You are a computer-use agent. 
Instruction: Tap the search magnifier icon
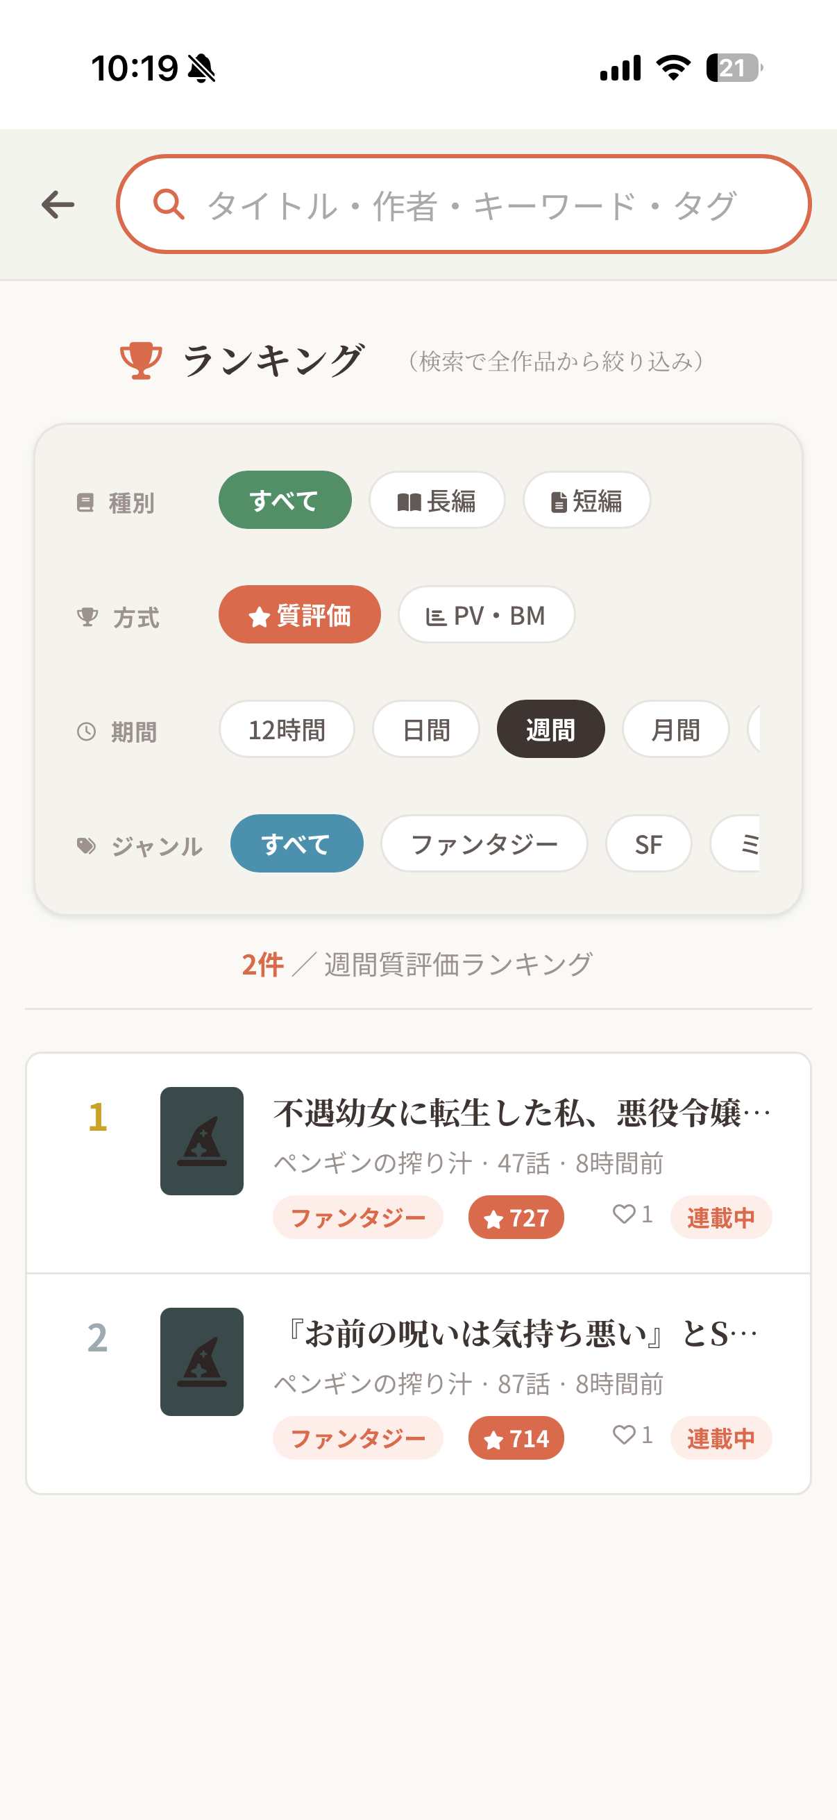tap(169, 205)
